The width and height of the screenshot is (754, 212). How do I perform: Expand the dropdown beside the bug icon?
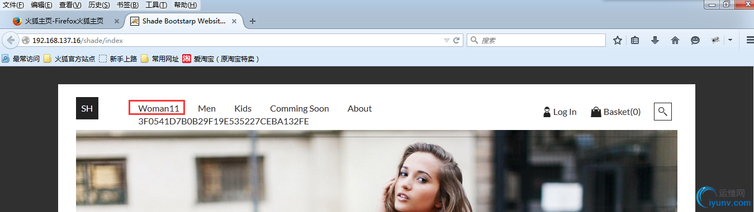(729, 40)
